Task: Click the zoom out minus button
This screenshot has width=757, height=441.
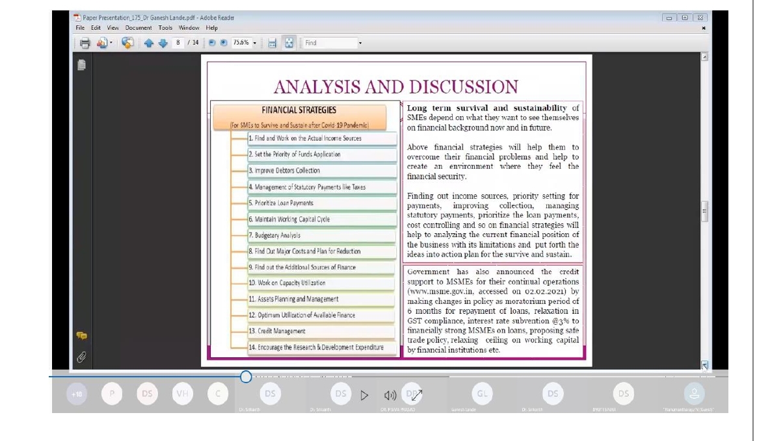Action: (213, 44)
